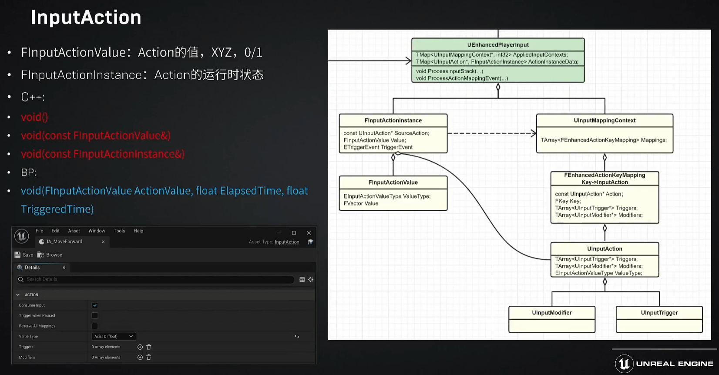Image resolution: width=719 pixels, height=375 pixels.
Task: Click the Save asset icon
Action: click(x=18, y=255)
